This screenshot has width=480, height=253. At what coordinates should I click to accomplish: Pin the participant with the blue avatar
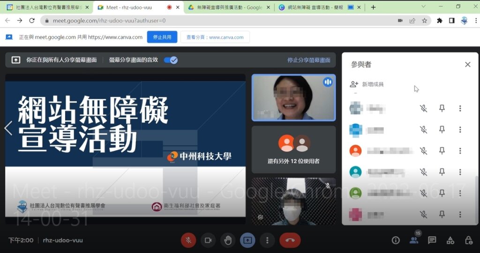coord(442,129)
